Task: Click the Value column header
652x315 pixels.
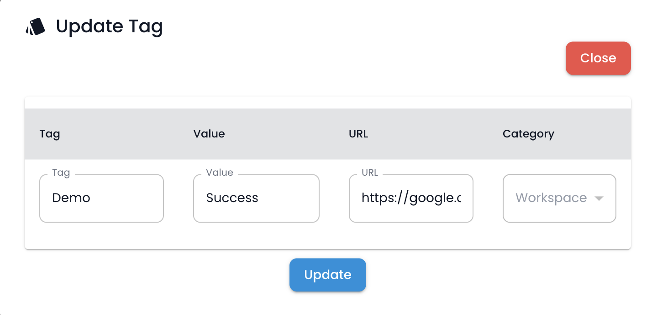Action: click(209, 134)
